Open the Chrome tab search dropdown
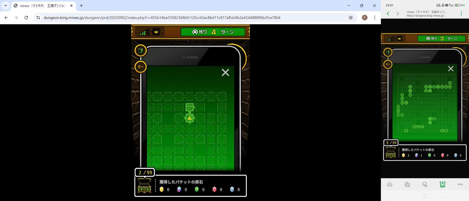This screenshot has width=469, height=201. click(x=6, y=6)
